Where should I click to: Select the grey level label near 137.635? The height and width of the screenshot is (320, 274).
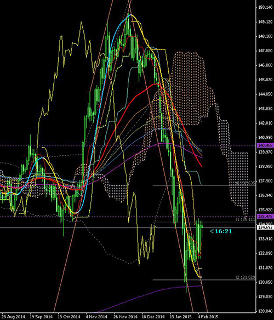click(245, 183)
